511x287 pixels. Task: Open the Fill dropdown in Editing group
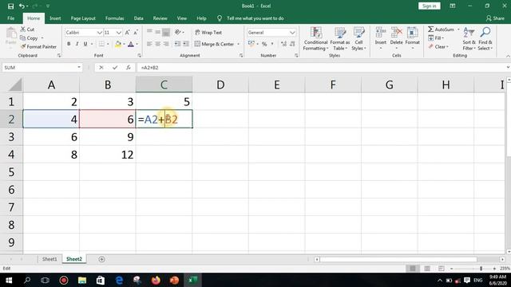(x=436, y=38)
